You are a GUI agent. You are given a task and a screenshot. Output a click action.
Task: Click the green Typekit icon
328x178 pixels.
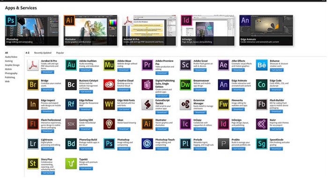pos(71,163)
